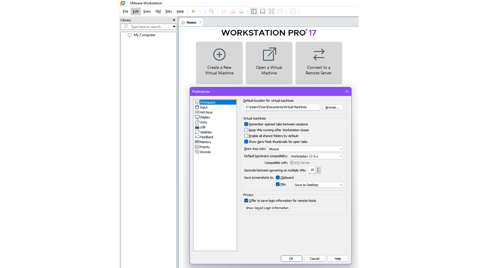Increase seconds between powering on VMs
Viewport: 478px width, 268px height.
point(318,169)
